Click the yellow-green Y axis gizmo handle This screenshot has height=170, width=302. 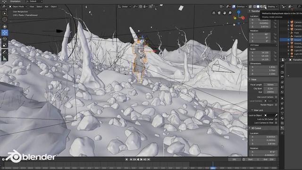[x=235, y=18]
